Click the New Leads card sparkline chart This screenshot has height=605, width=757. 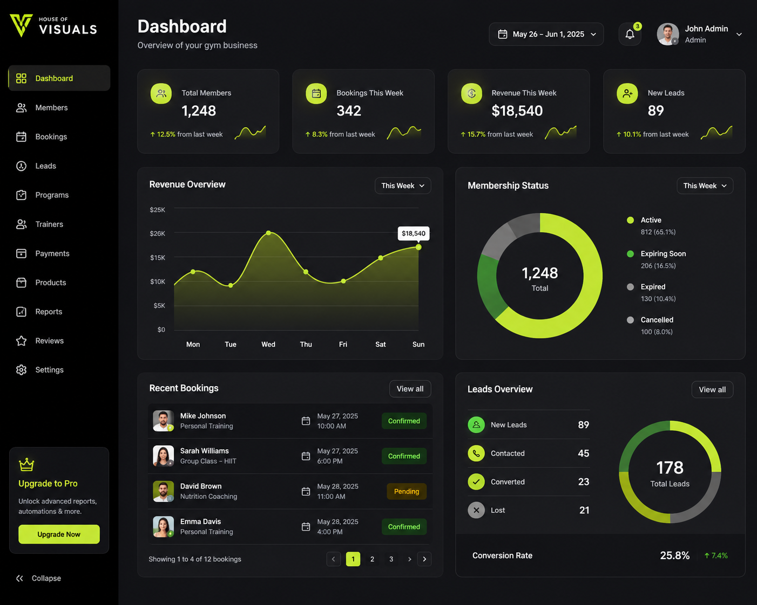pyautogui.click(x=717, y=132)
